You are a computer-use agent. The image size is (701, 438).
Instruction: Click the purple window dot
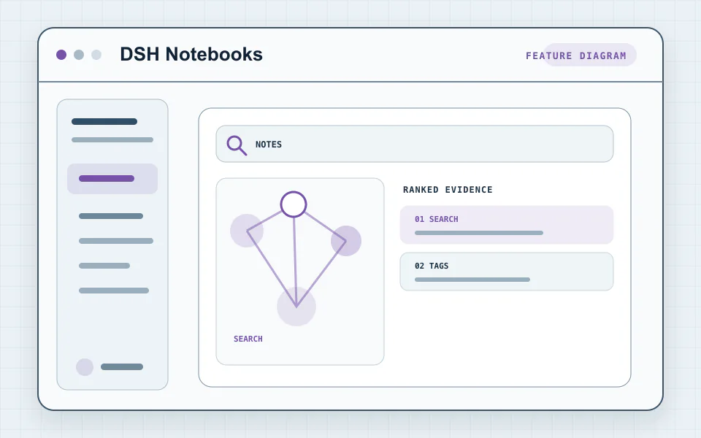(61, 55)
